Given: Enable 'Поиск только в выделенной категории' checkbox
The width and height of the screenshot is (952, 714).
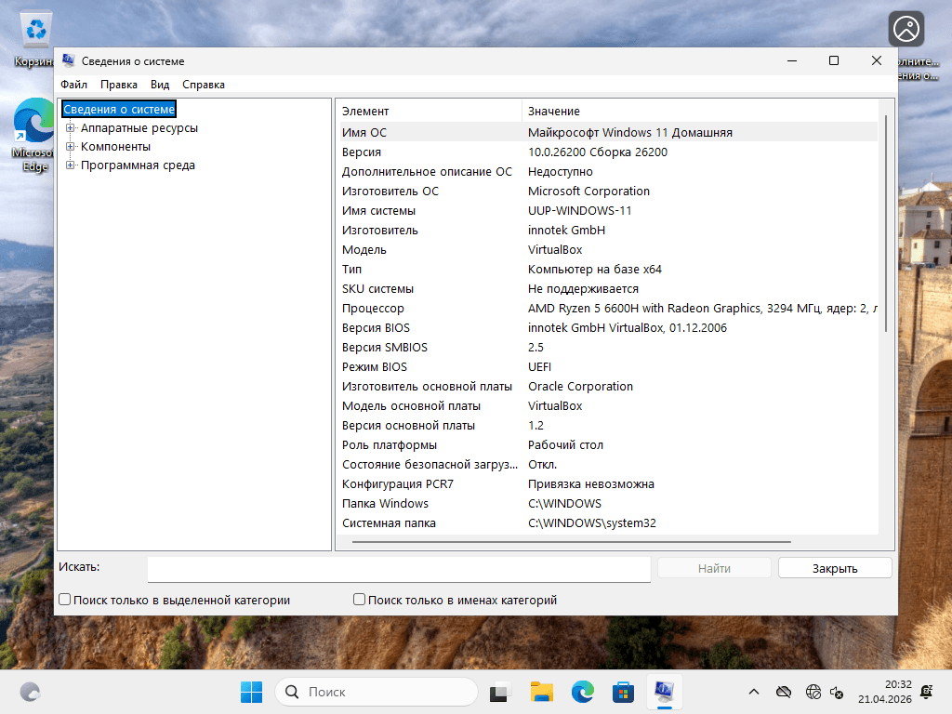Looking at the screenshot, I should coord(64,600).
